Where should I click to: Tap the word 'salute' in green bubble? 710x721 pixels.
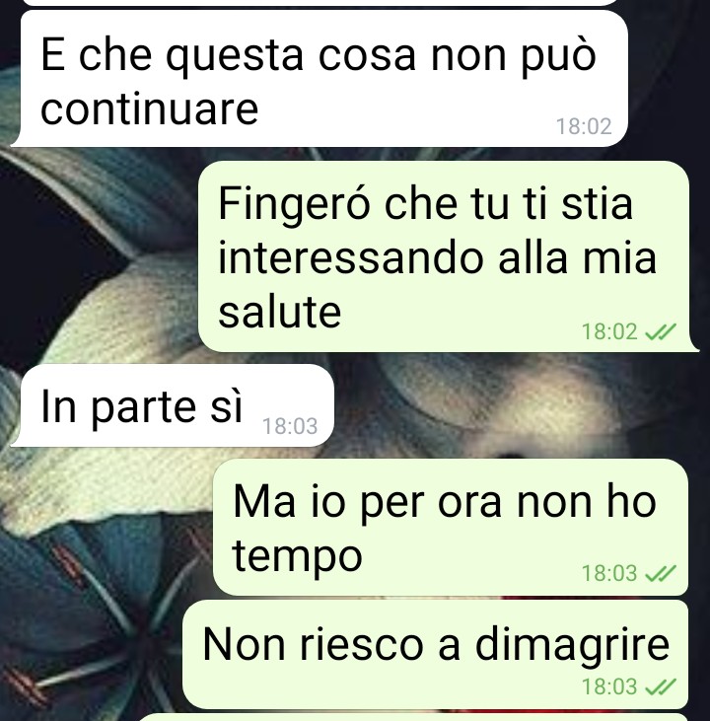pos(280,312)
